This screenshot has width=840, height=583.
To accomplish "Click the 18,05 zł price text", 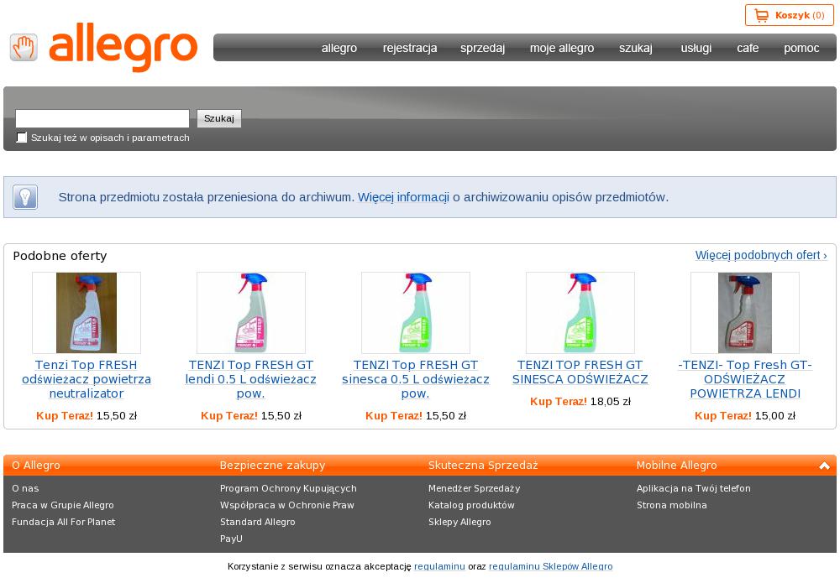I will coord(611,402).
